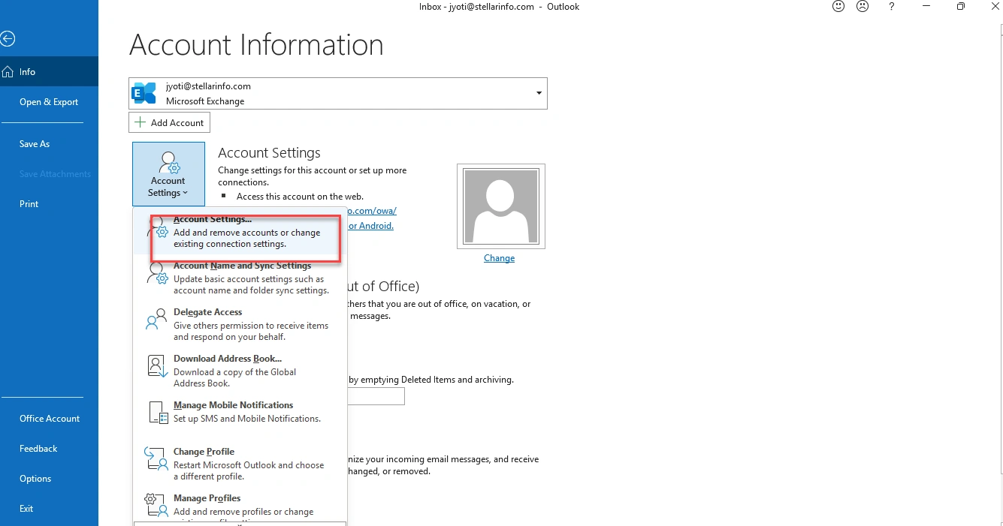The image size is (1003, 526).
Task: Open the Account Settings dropdown button
Action: (168, 174)
